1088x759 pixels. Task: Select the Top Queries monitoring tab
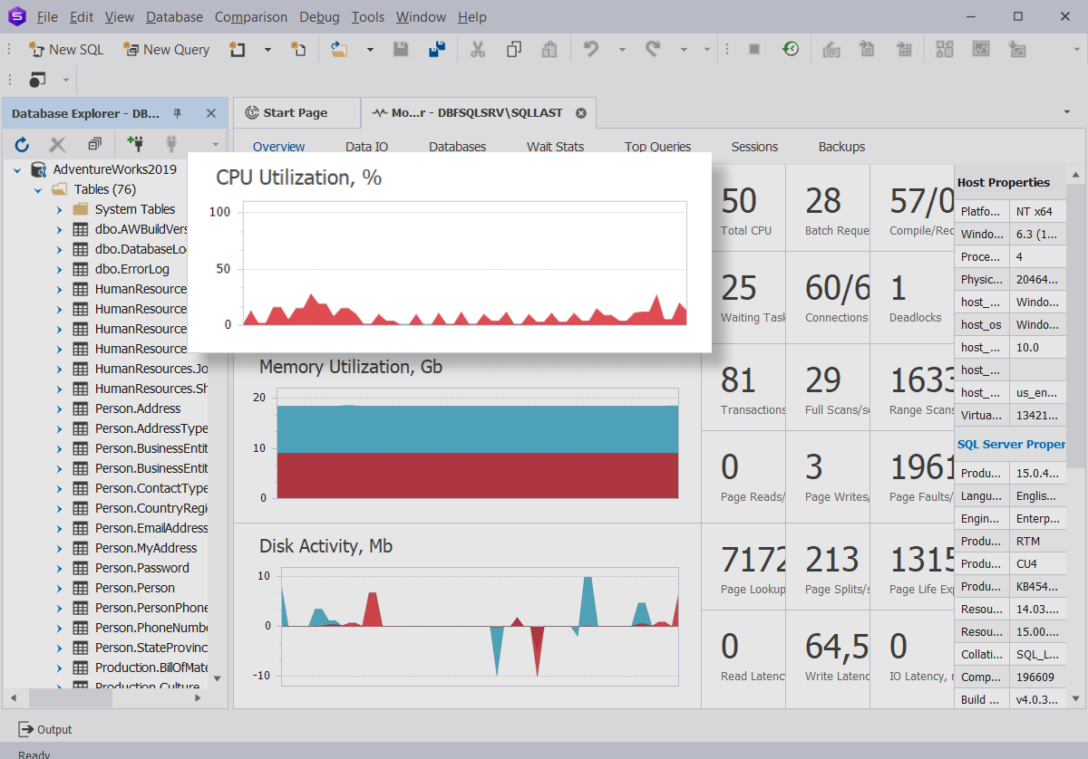tap(656, 146)
